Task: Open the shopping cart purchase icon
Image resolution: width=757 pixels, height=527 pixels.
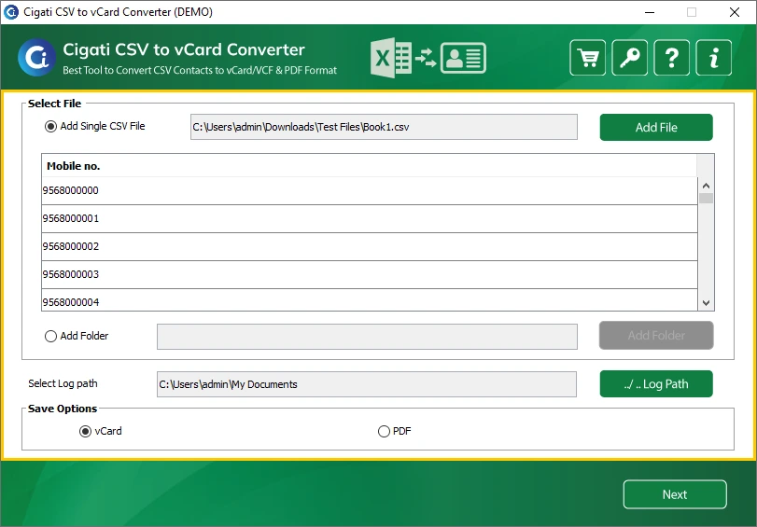Action: pyautogui.click(x=587, y=58)
